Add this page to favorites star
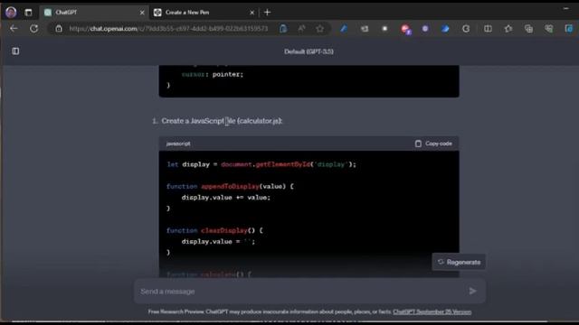Screen dimensions: 579x325 319,28
